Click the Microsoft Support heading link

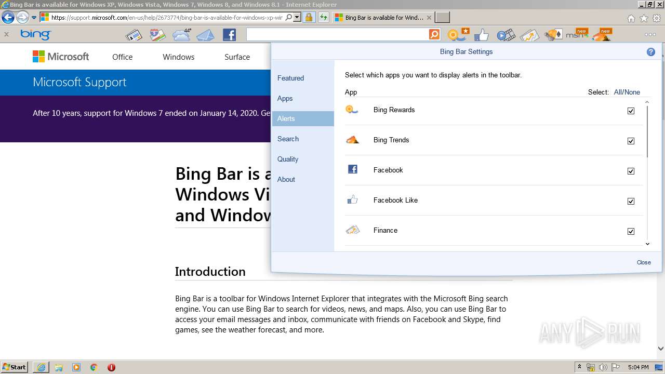pos(79,82)
